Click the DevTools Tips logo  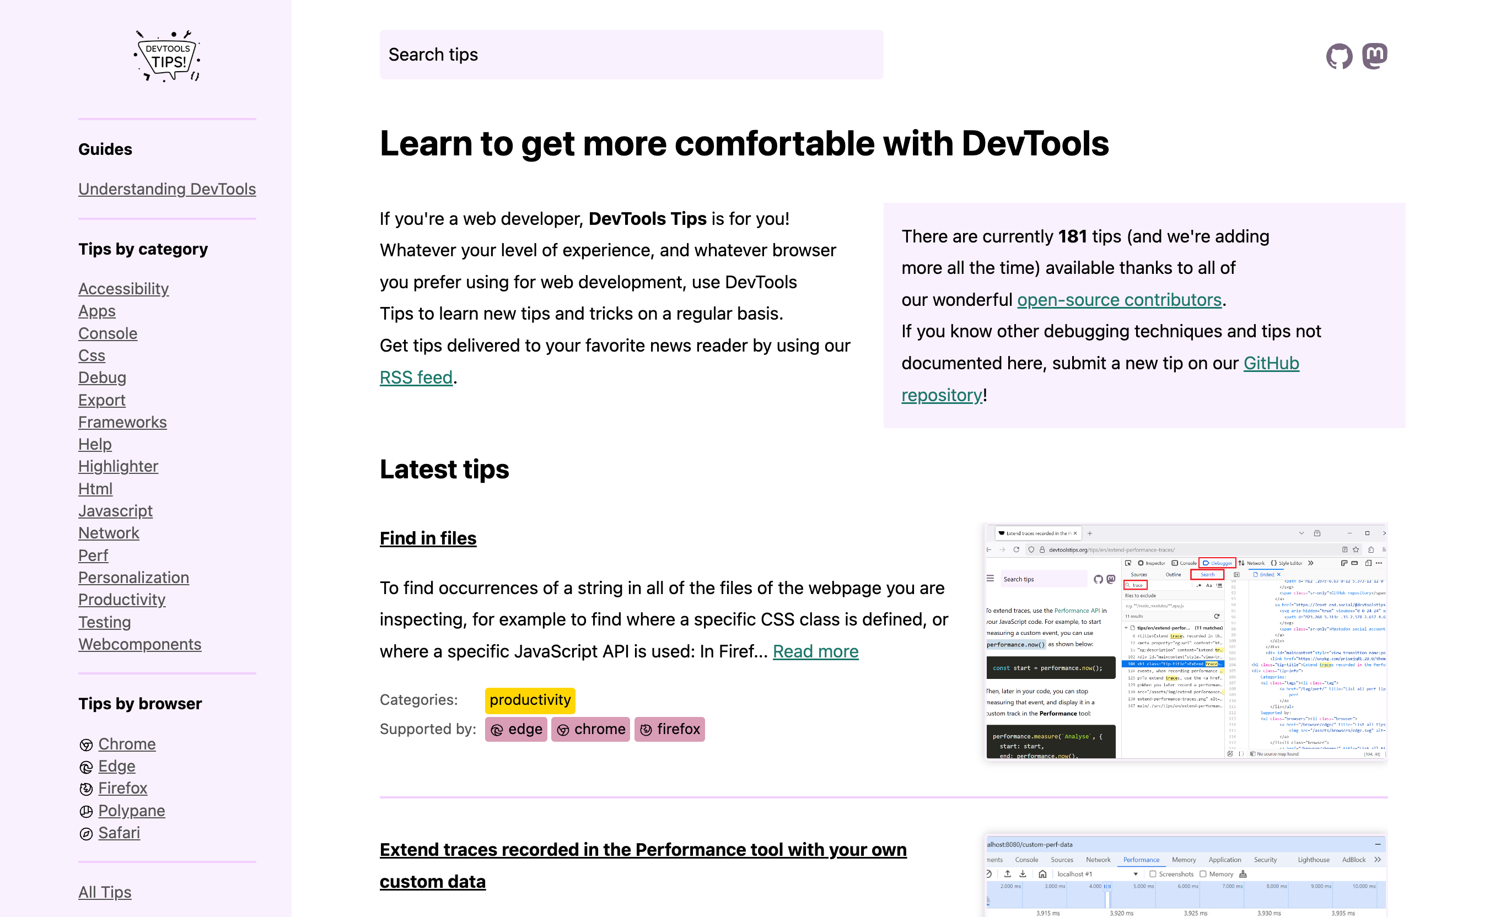pyautogui.click(x=167, y=56)
